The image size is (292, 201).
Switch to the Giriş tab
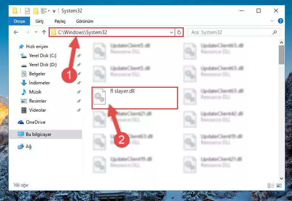(x=39, y=21)
